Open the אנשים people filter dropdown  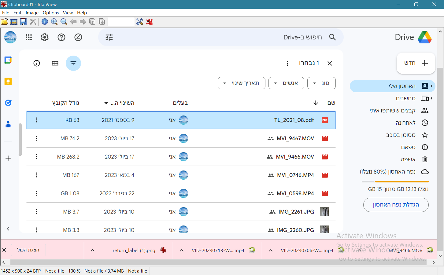(286, 83)
